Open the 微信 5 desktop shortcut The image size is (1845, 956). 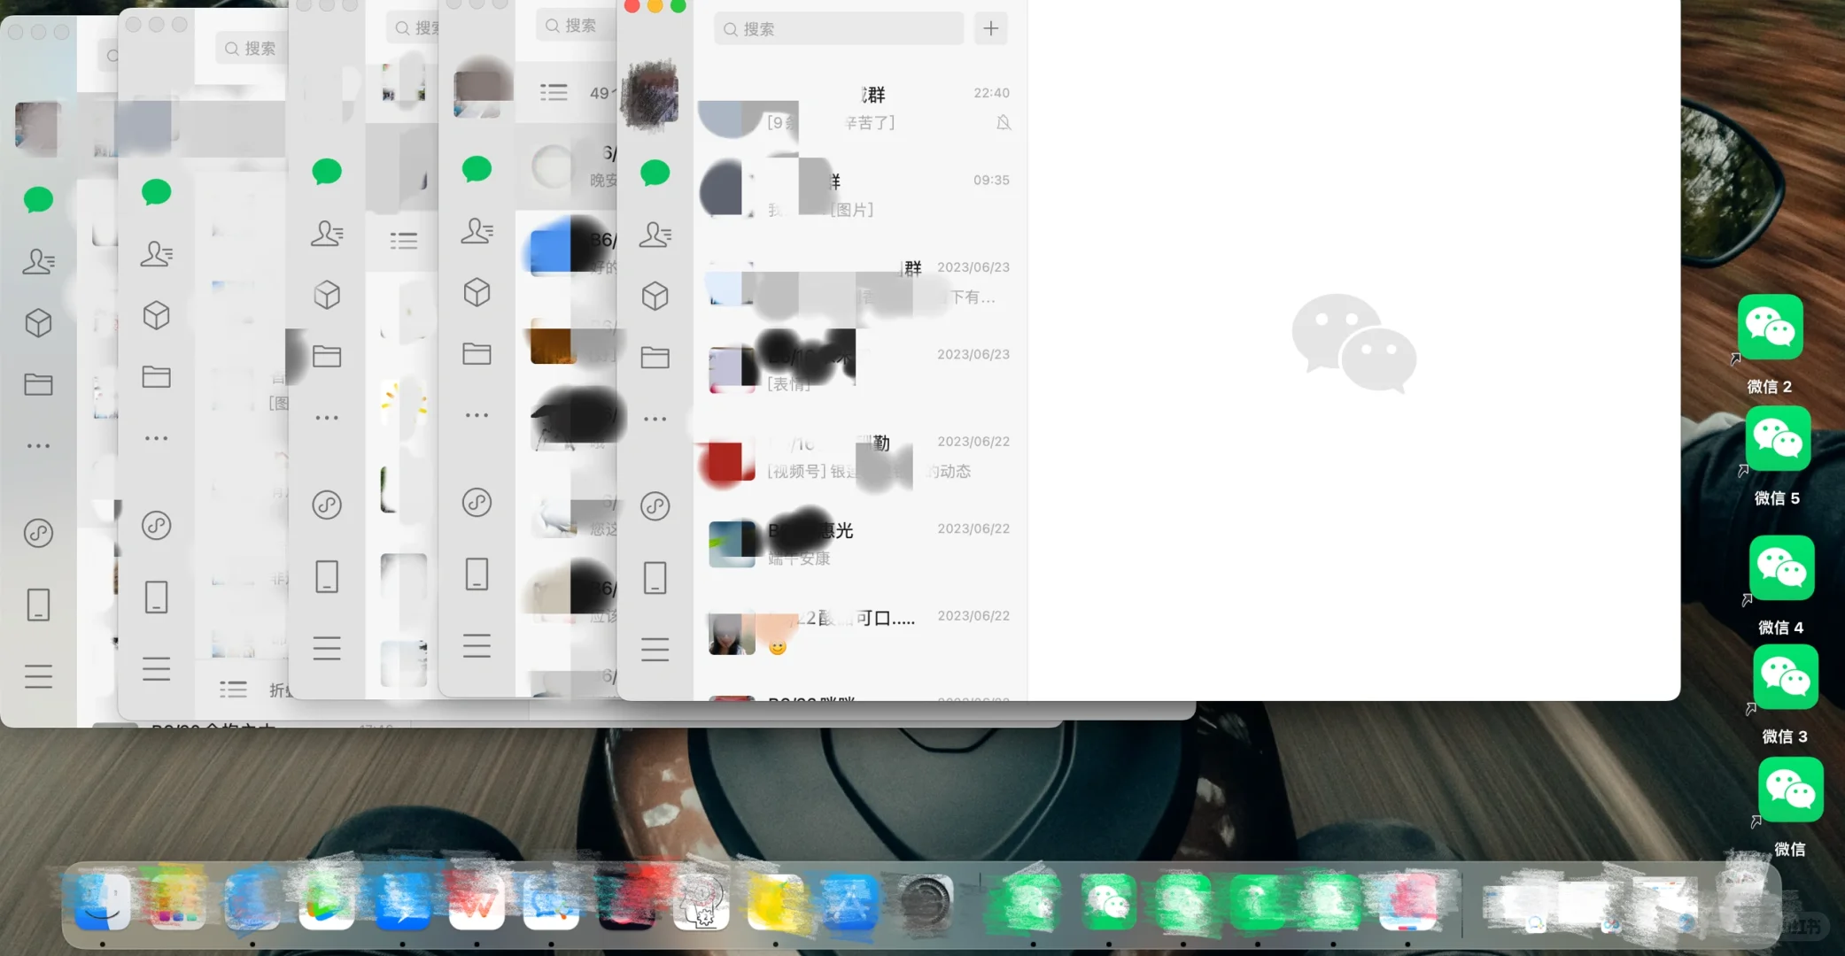1777,440
